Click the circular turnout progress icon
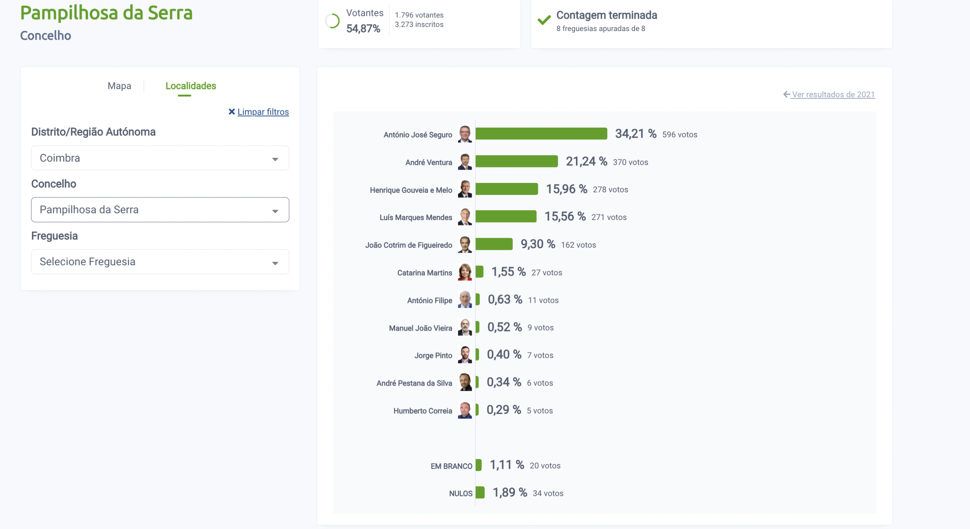 [x=332, y=21]
